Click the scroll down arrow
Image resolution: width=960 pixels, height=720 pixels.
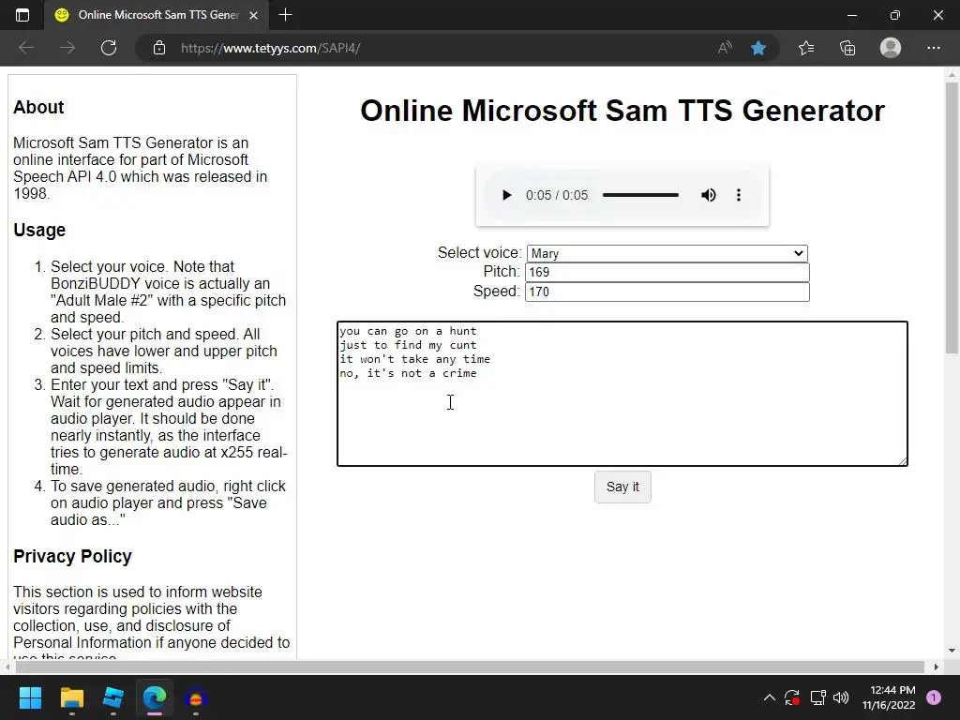[x=952, y=651]
